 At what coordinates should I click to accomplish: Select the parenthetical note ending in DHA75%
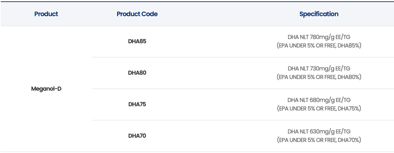click(x=319, y=109)
